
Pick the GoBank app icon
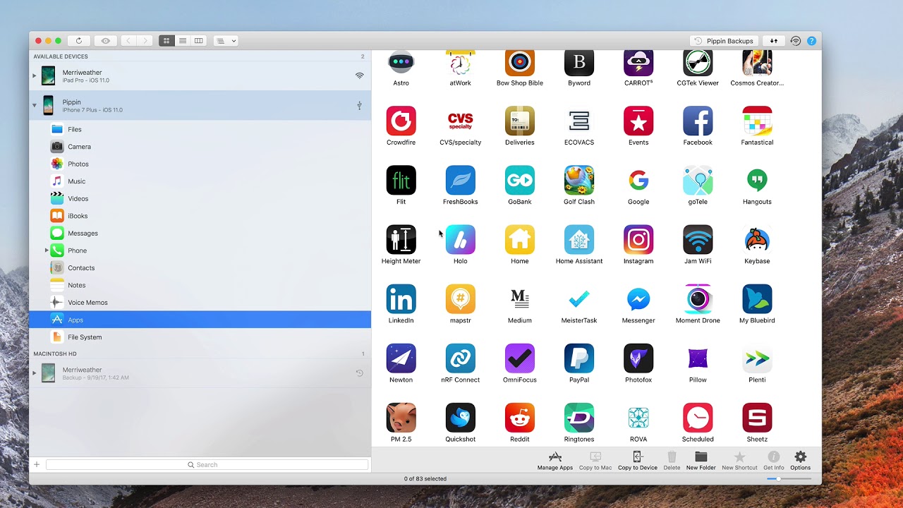click(x=520, y=180)
